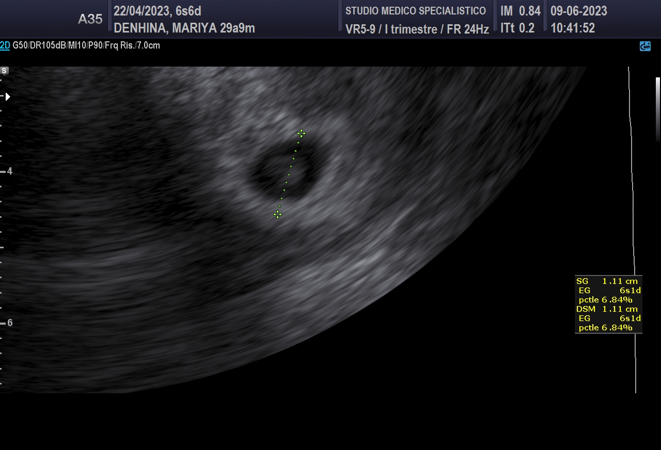Click the SG 1.11 cm measurement result

coord(608,281)
